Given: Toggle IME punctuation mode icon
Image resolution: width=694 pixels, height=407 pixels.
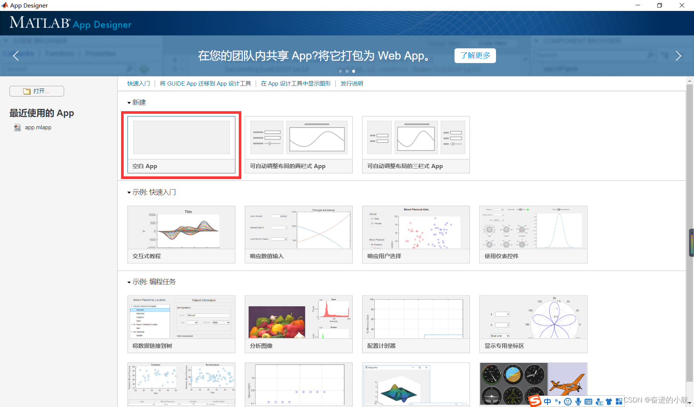Looking at the screenshot, I should click(x=558, y=402).
